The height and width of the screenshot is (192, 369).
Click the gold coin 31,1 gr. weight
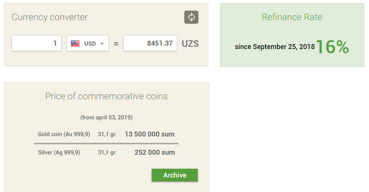coord(107,134)
